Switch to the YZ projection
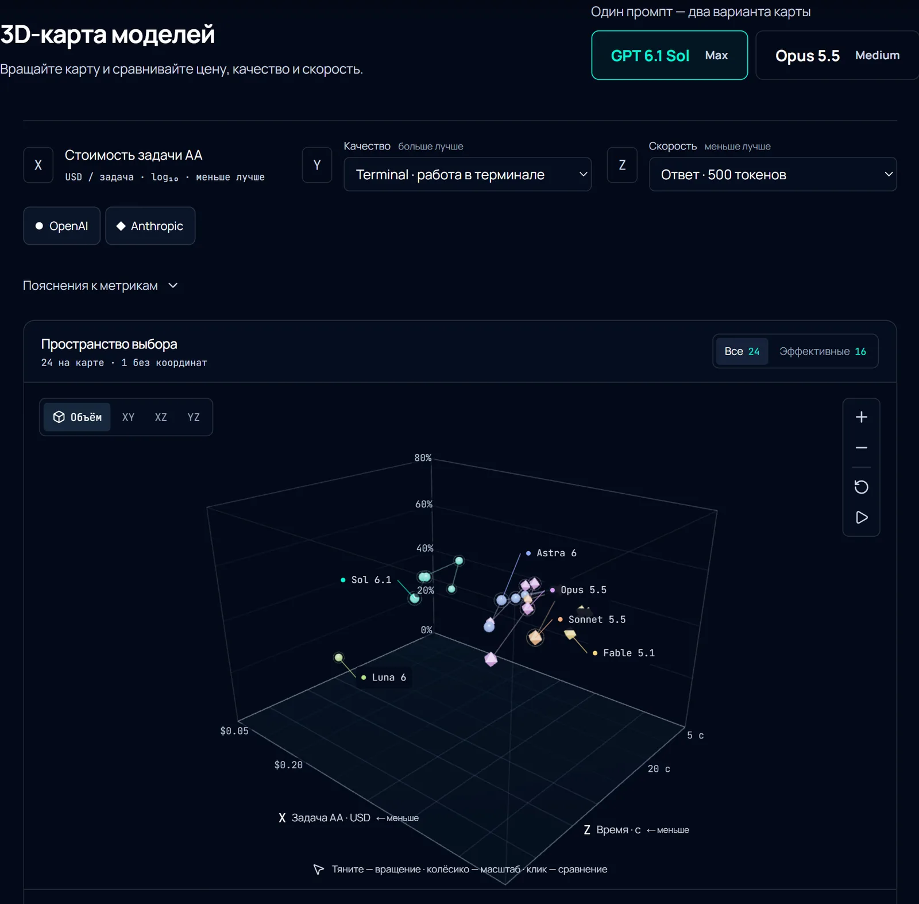 (x=194, y=417)
